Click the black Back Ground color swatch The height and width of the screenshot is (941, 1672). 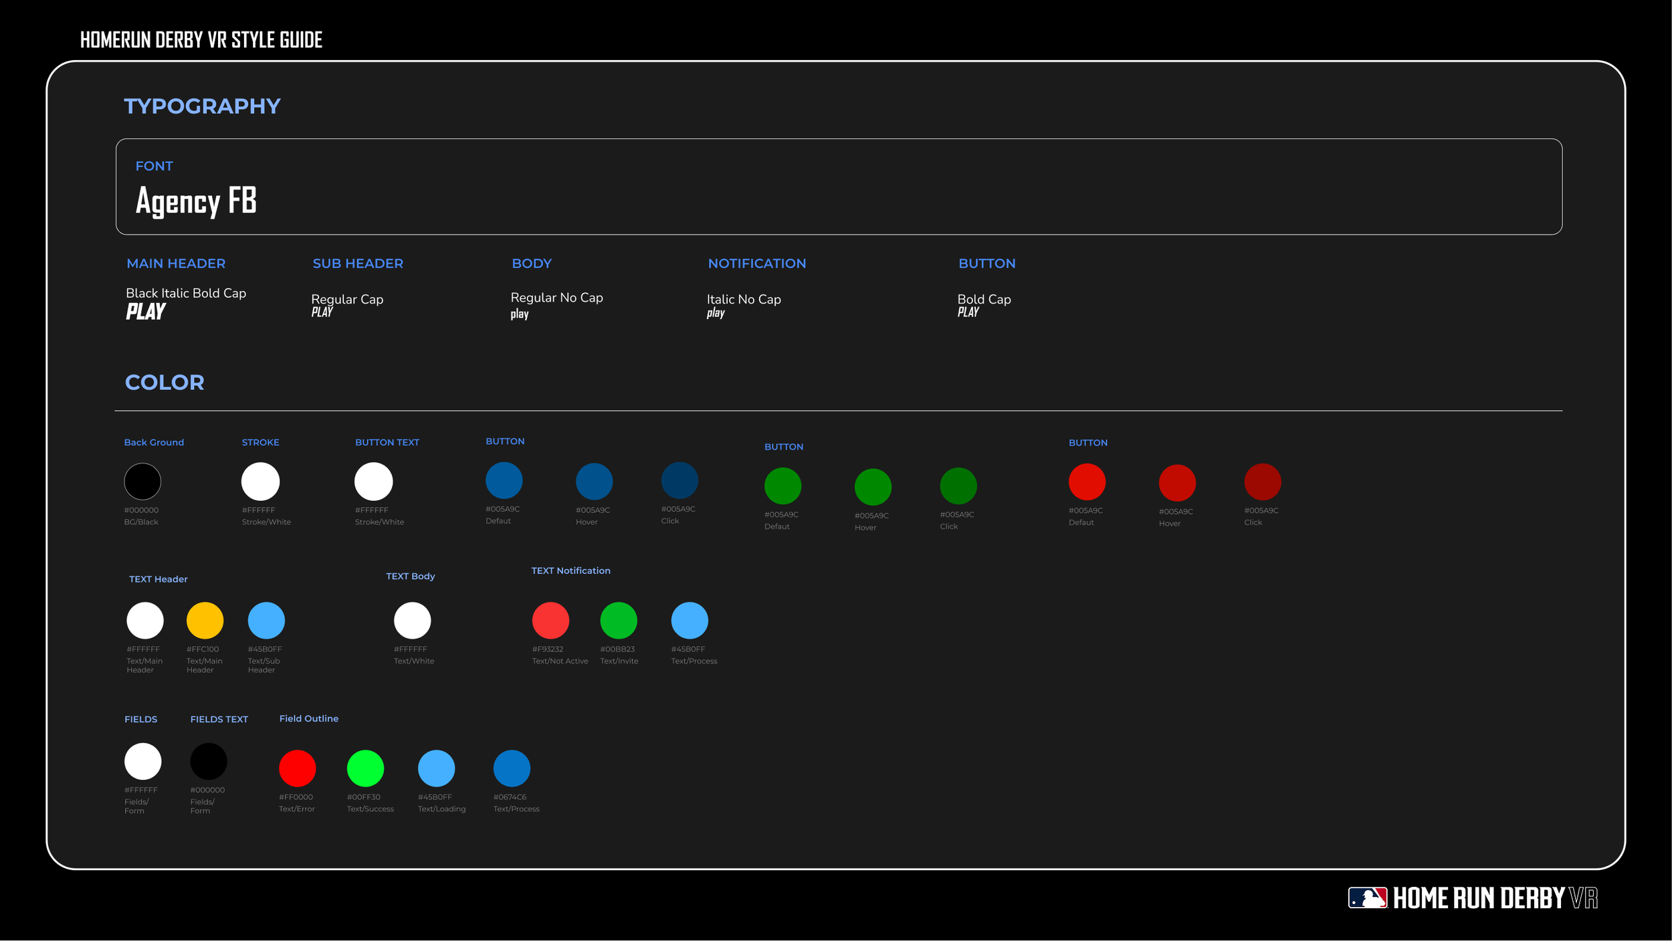click(x=142, y=482)
